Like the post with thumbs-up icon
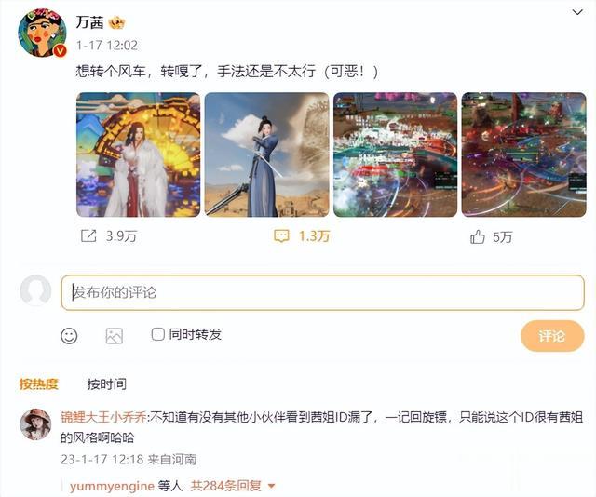The image size is (596, 497). (478, 236)
